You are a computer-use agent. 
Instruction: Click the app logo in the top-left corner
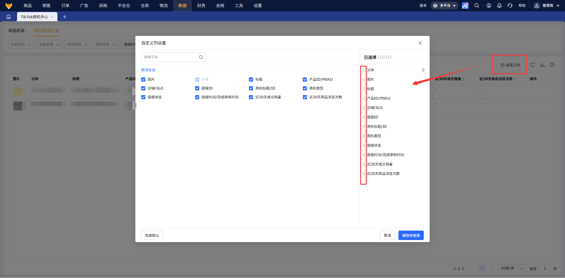(x=9, y=6)
